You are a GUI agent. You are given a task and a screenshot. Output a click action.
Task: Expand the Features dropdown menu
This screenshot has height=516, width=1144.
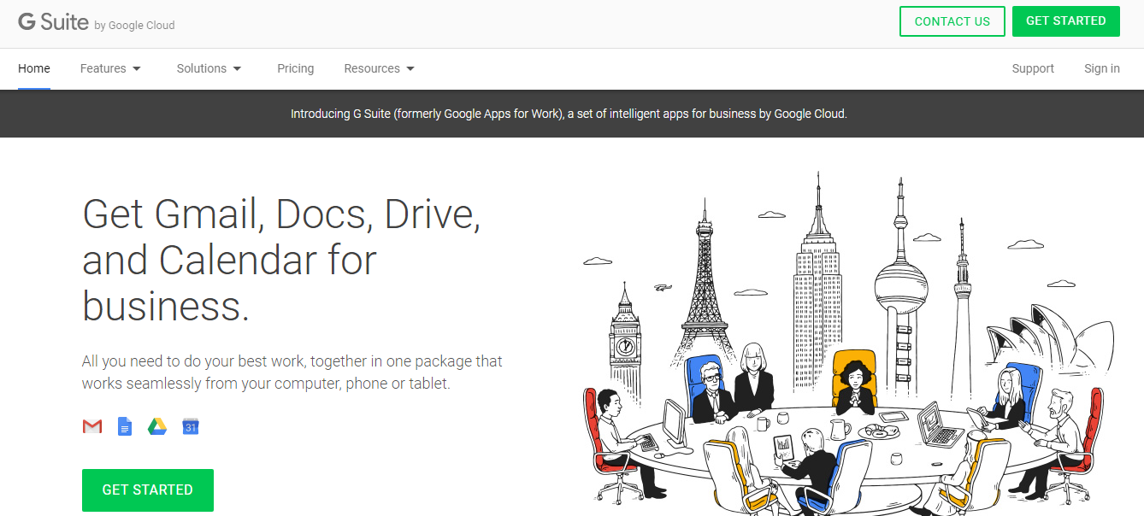[x=110, y=68]
